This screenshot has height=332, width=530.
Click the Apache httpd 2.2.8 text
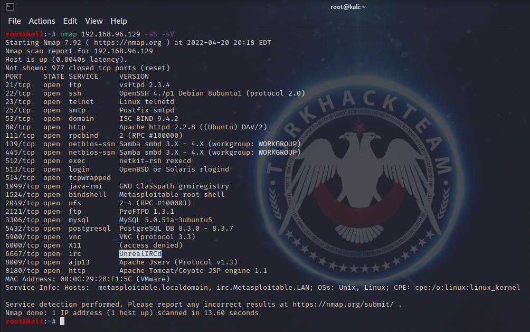pyautogui.click(x=157, y=127)
